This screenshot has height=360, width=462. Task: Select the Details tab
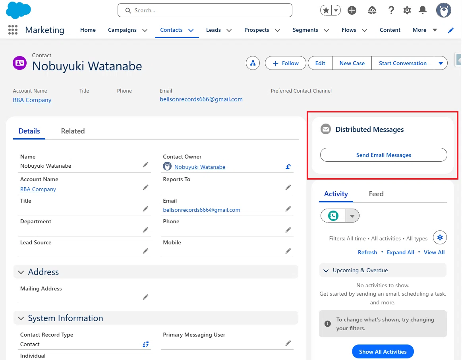[29, 131]
